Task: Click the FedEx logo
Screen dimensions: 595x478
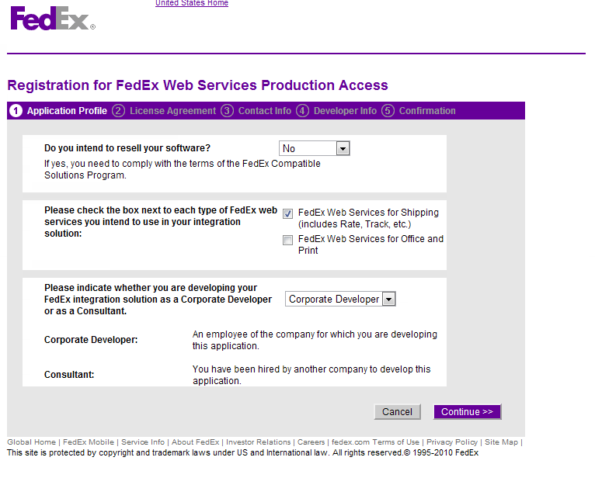Action: tap(53, 18)
